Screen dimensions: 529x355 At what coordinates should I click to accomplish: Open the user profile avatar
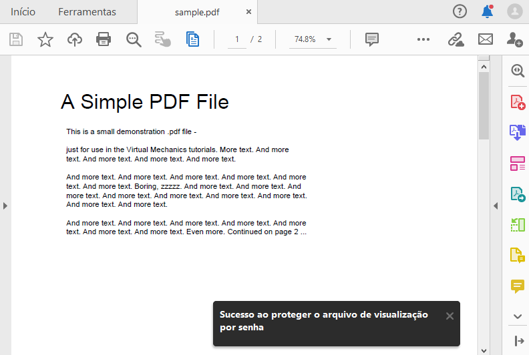click(515, 11)
